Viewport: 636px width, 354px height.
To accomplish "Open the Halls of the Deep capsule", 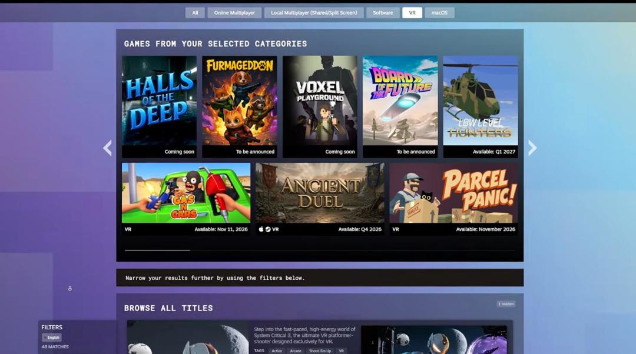I will [159, 106].
